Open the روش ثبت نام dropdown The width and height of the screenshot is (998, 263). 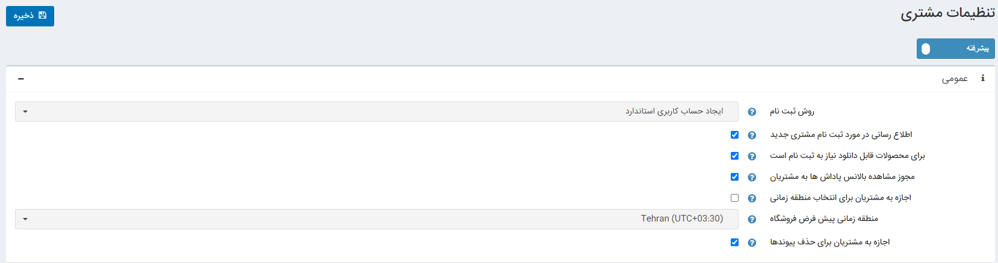pos(376,112)
